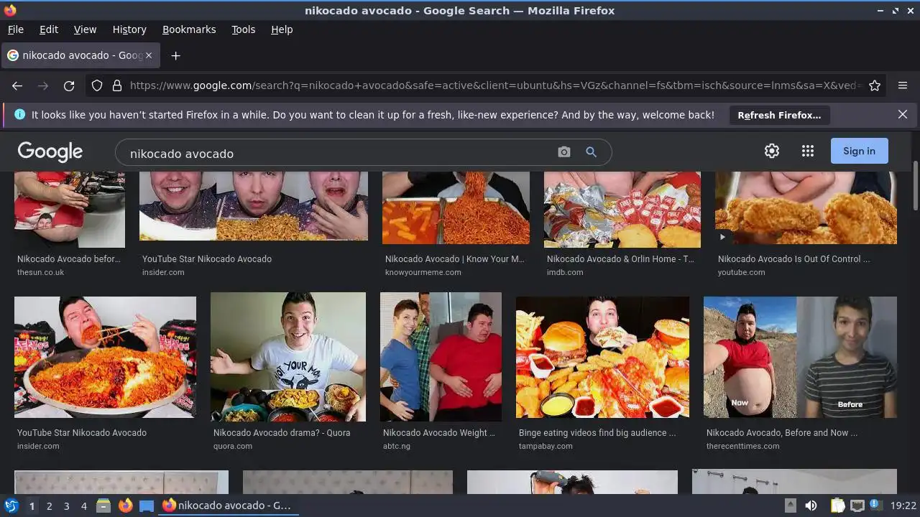Click the therecenttimes.com source text
920x517 pixels.
[742, 446]
